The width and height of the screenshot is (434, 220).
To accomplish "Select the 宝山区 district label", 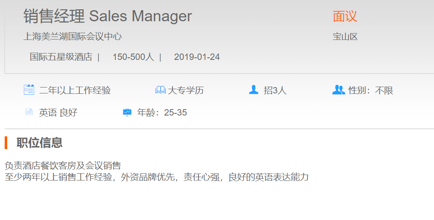I will [x=345, y=37].
